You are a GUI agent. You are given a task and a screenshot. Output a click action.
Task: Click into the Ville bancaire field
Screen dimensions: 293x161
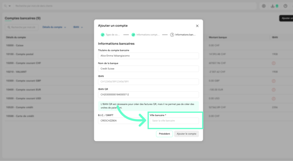click(174, 121)
